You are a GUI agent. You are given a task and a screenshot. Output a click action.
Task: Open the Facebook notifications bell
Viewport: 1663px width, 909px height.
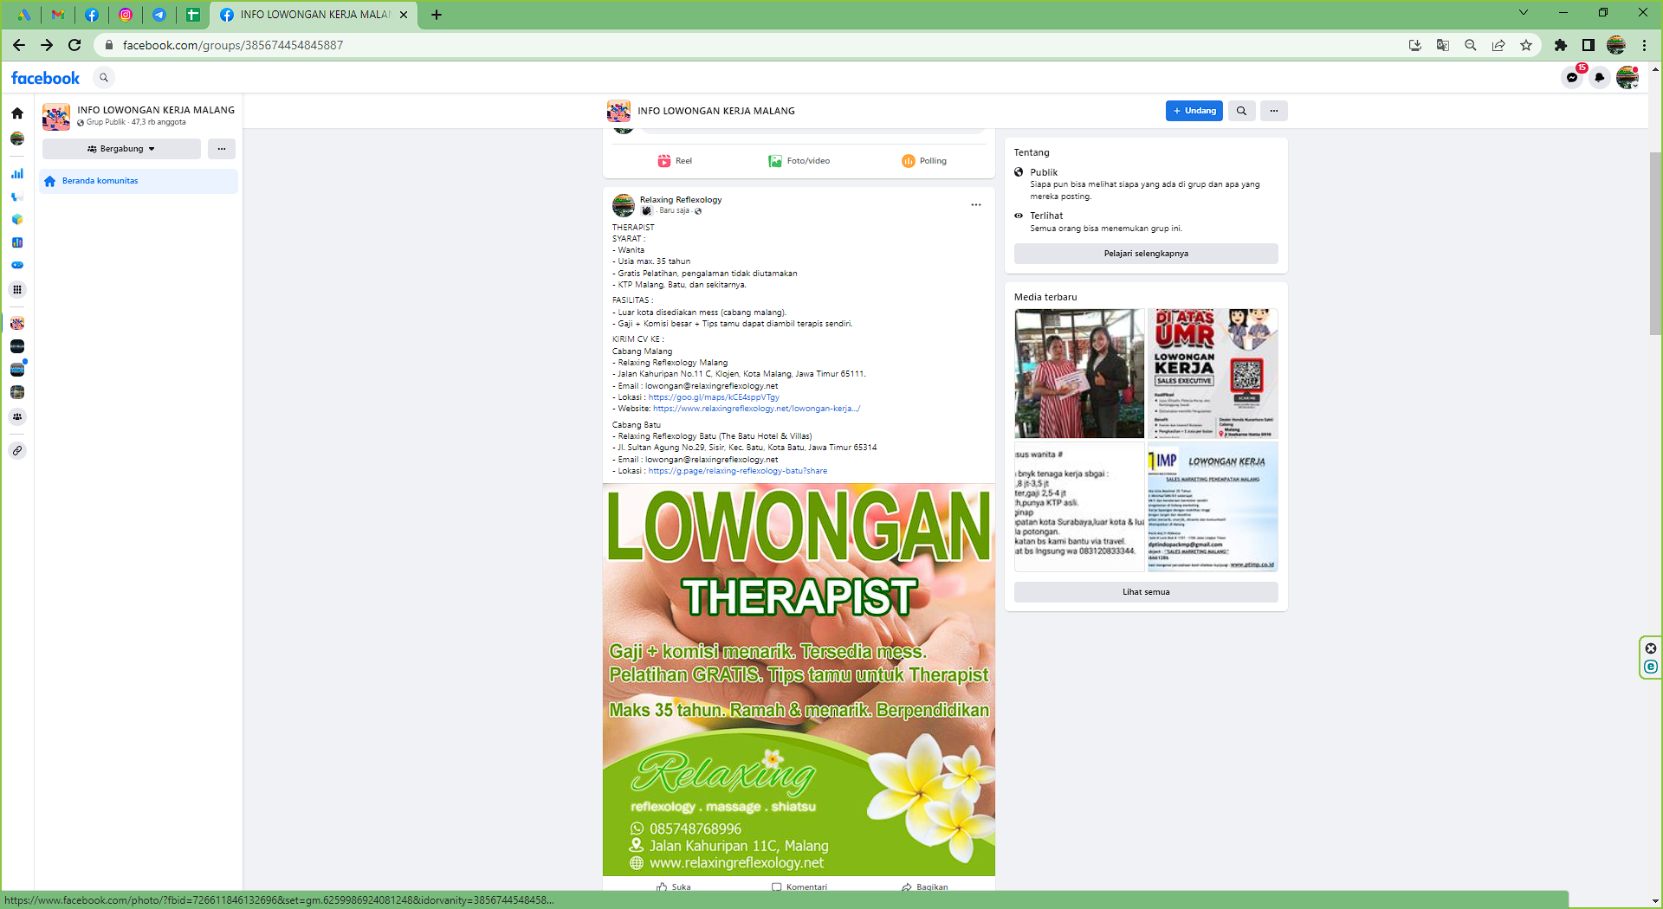coord(1600,78)
